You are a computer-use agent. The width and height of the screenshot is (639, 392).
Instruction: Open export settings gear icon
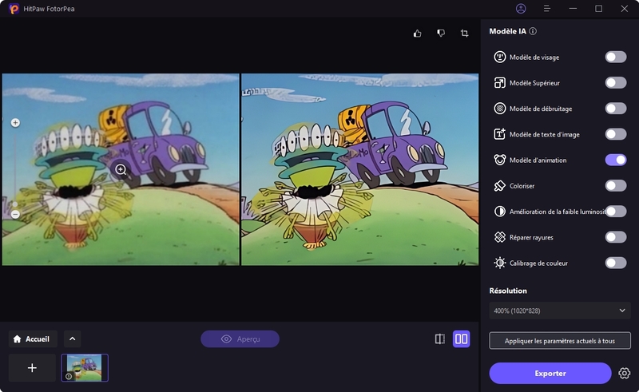624,374
